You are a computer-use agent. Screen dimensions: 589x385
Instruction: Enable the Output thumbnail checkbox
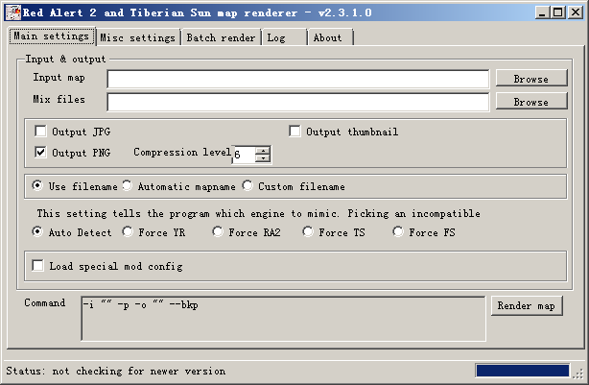pyautogui.click(x=294, y=132)
